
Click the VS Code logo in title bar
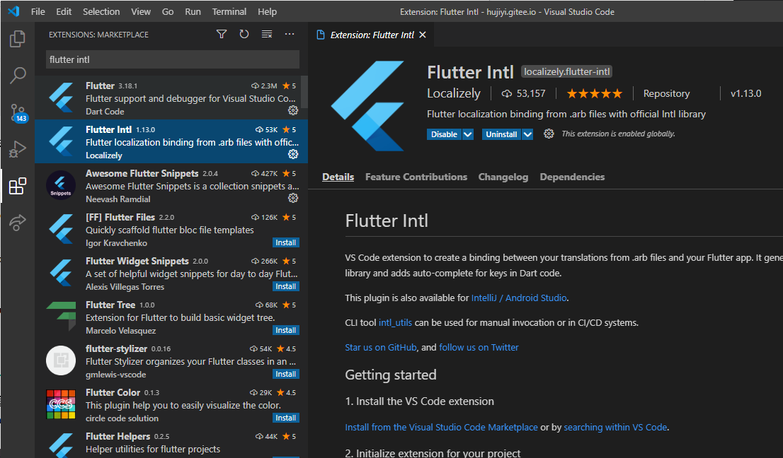pyautogui.click(x=13, y=11)
